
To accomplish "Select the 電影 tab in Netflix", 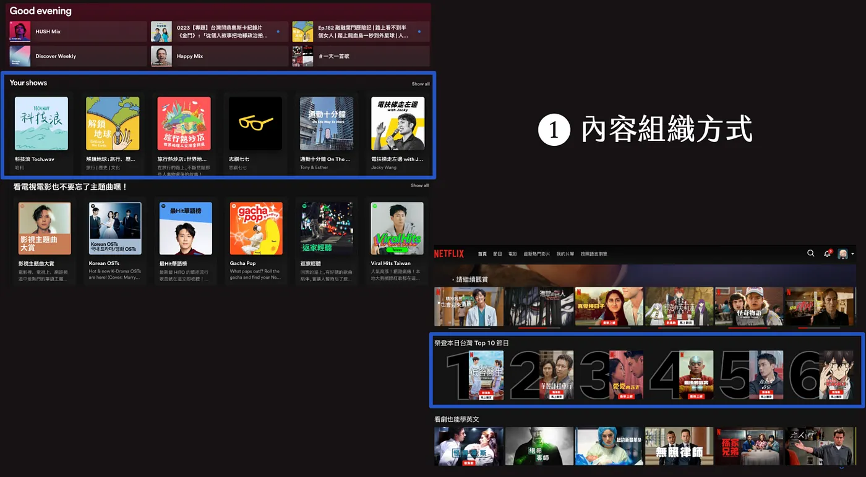I will tap(513, 254).
